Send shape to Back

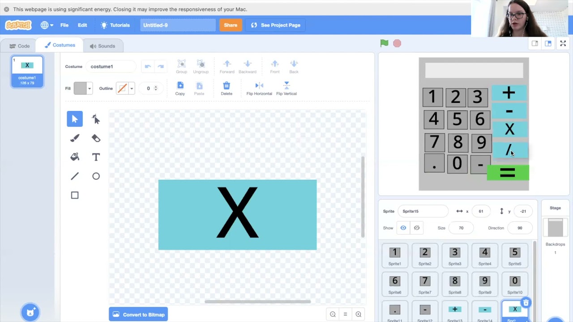tap(294, 67)
